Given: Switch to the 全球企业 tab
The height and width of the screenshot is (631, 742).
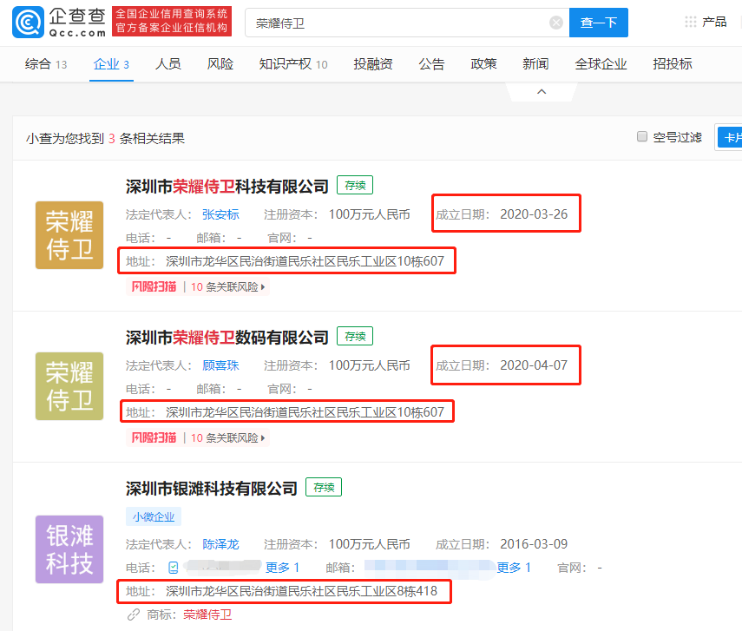Looking at the screenshot, I should (x=601, y=63).
